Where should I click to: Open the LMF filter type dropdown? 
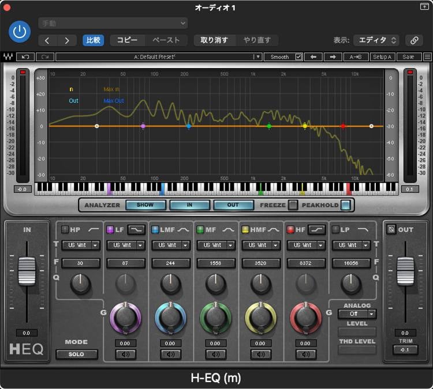pos(171,245)
